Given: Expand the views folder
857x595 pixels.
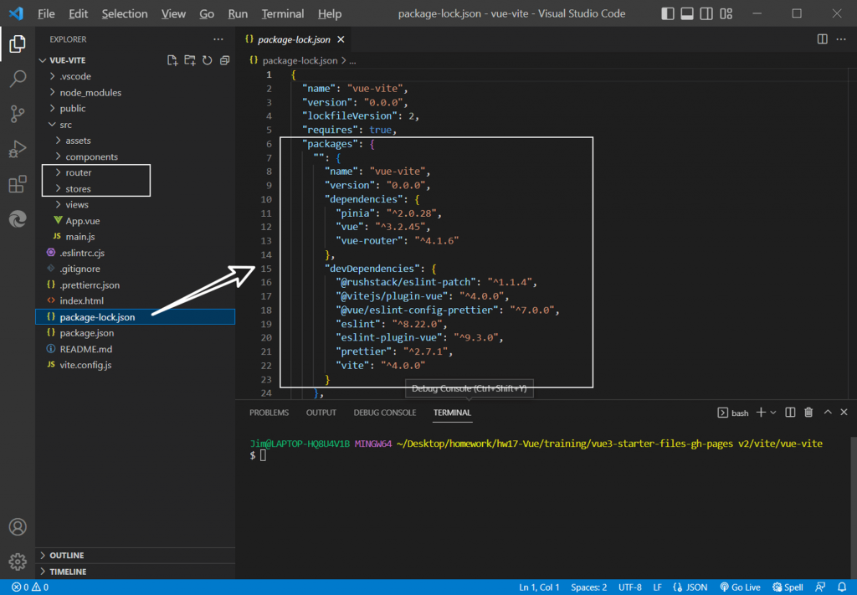Looking at the screenshot, I should pos(135,204).
